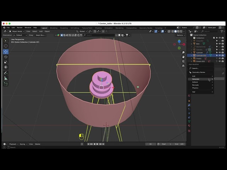
Task: Click the current frame number field
Action: pos(150,144)
